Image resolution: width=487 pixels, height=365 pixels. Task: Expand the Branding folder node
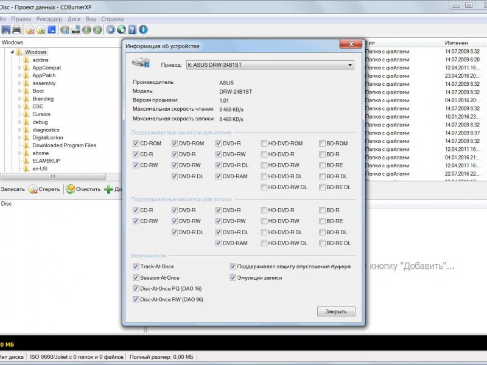click(19, 99)
